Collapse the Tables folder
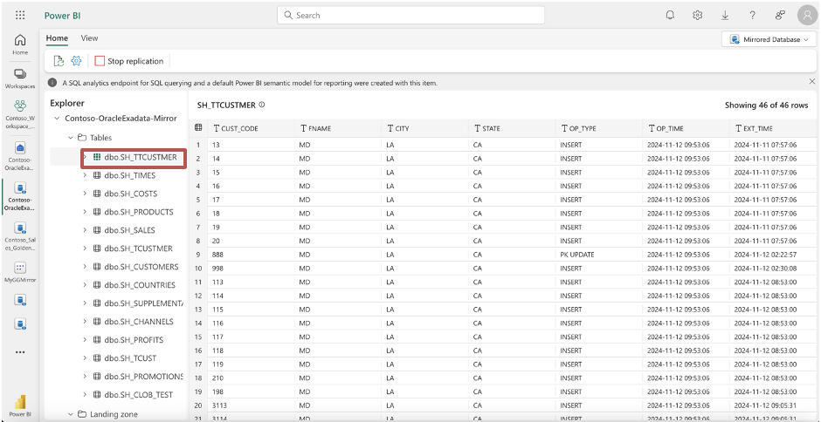 click(x=71, y=138)
